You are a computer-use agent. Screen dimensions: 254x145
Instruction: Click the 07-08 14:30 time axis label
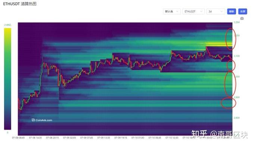pos(35,138)
